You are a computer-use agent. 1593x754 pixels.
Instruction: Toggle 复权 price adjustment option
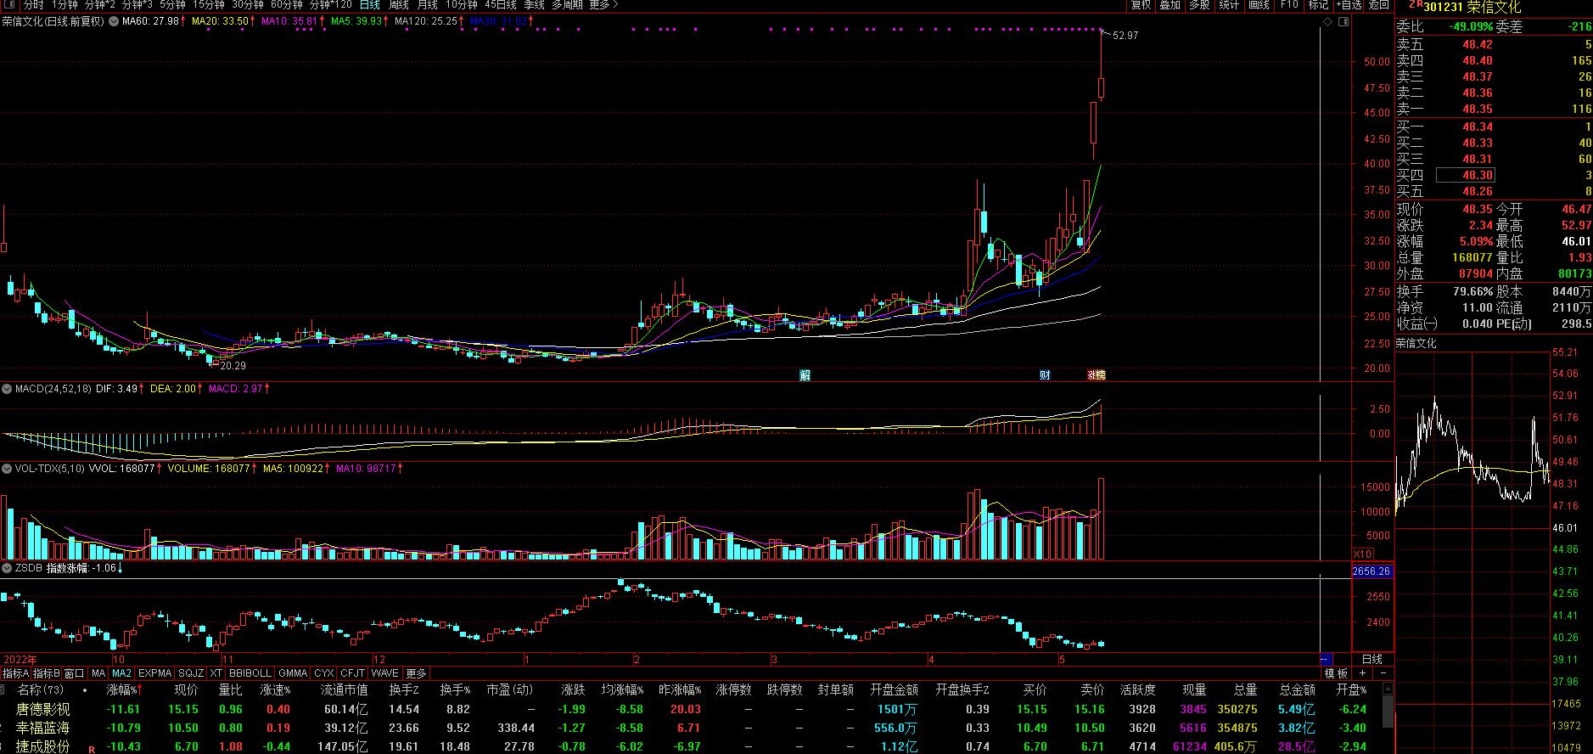coord(1141,5)
